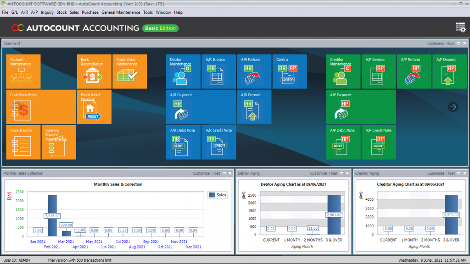Close the Monthly Sales Collection panel
The width and height of the screenshot is (470, 264).
230,173
